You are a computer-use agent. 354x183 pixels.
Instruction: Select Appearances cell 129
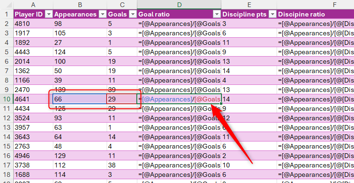pyautogui.click(x=80, y=156)
